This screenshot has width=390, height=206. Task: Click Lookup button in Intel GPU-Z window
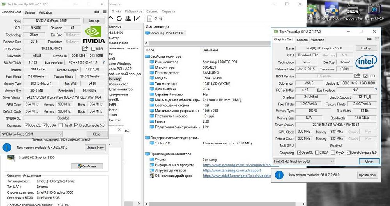[x=366, y=48]
